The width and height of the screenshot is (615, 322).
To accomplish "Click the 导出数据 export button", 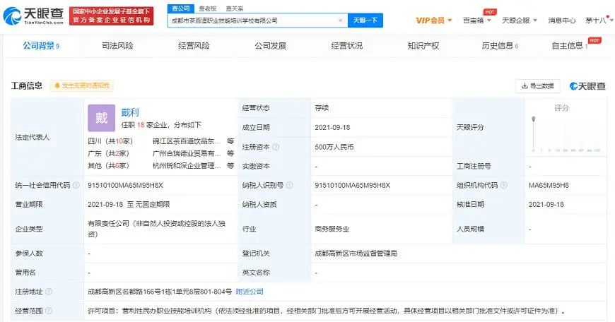I will 537,86.
